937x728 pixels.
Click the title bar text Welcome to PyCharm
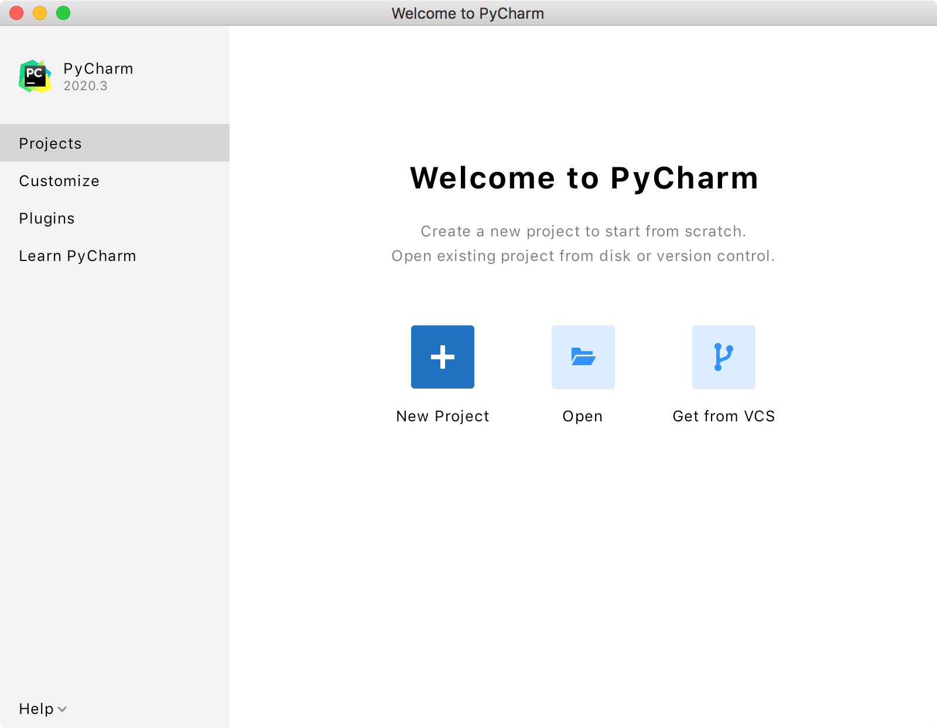pyautogui.click(x=467, y=13)
